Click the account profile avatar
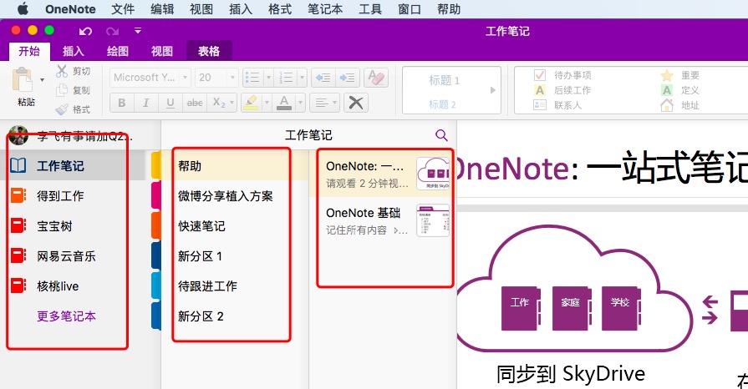748x389 pixels. [x=18, y=135]
